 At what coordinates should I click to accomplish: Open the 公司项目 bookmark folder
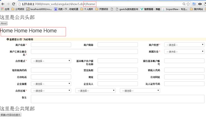click(18, 9)
